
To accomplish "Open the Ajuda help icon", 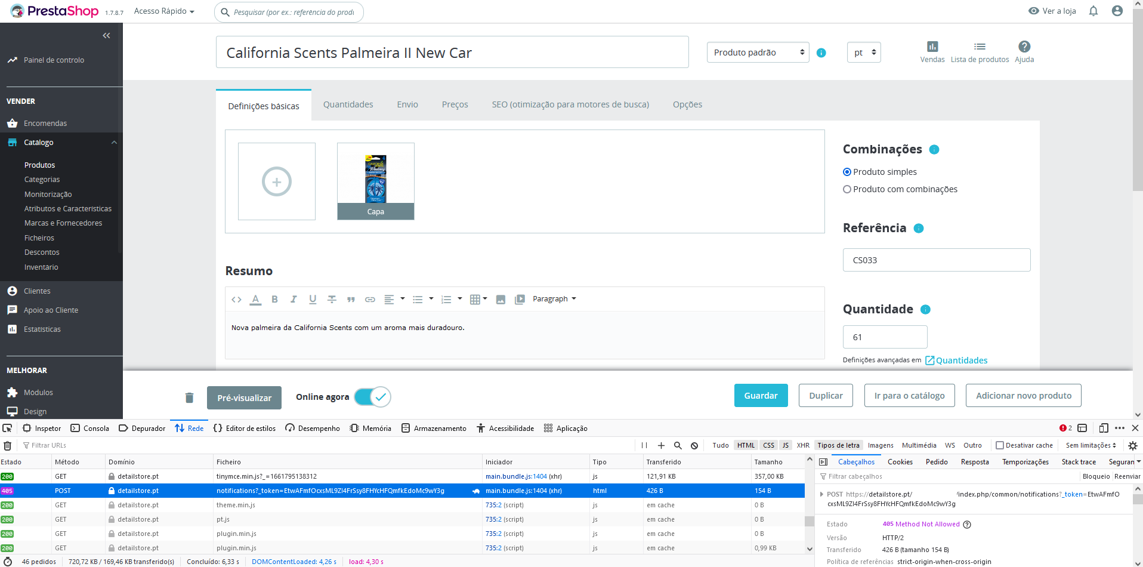I will click(x=1024, y=52).
